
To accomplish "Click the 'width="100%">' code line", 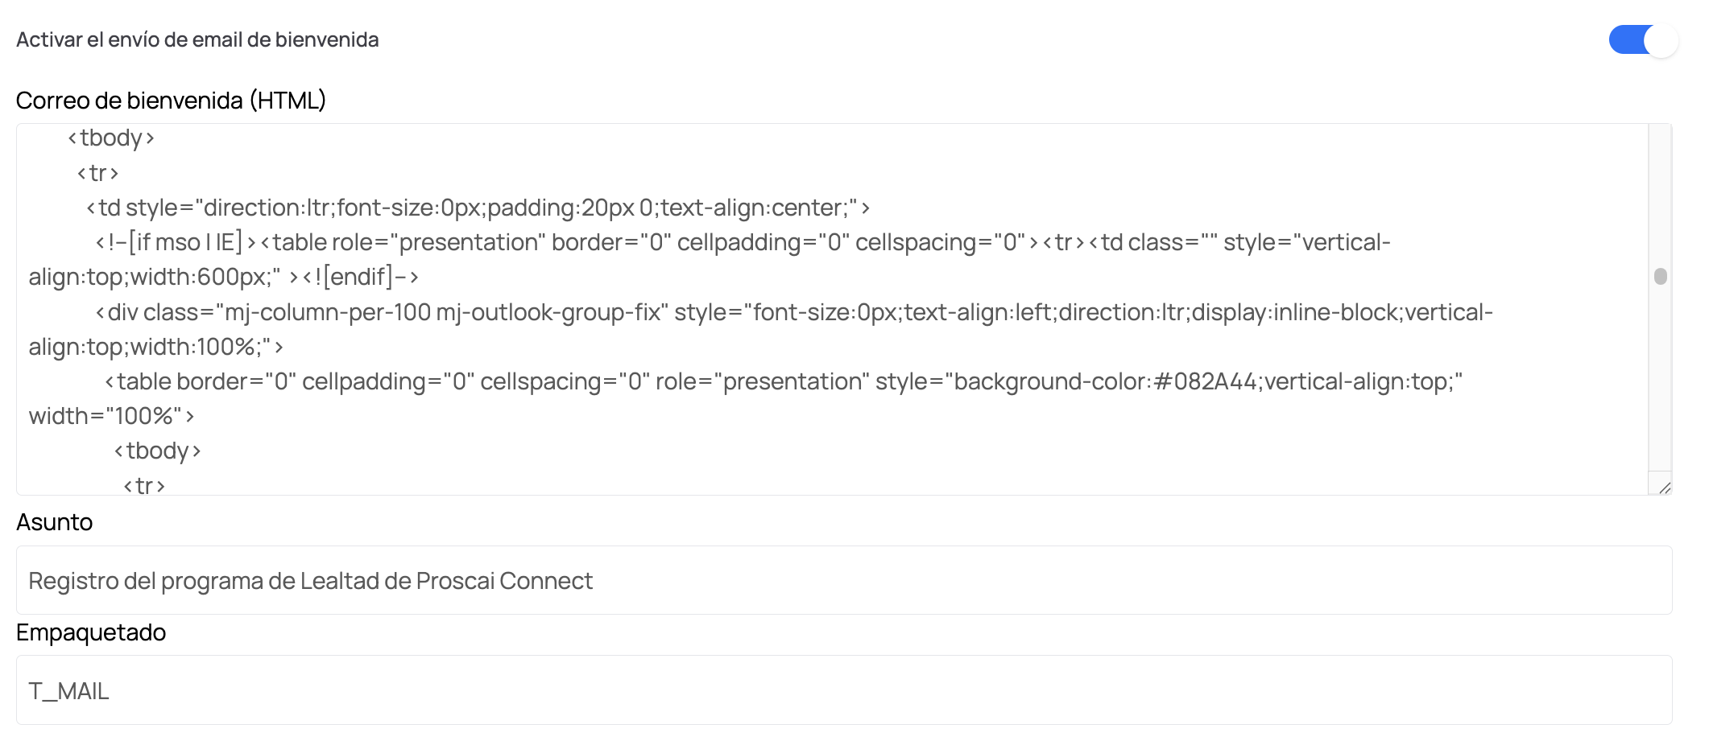I will [112, 416].
